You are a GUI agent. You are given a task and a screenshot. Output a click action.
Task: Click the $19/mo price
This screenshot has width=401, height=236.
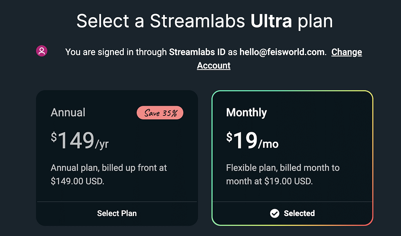(x=252, y=141)
